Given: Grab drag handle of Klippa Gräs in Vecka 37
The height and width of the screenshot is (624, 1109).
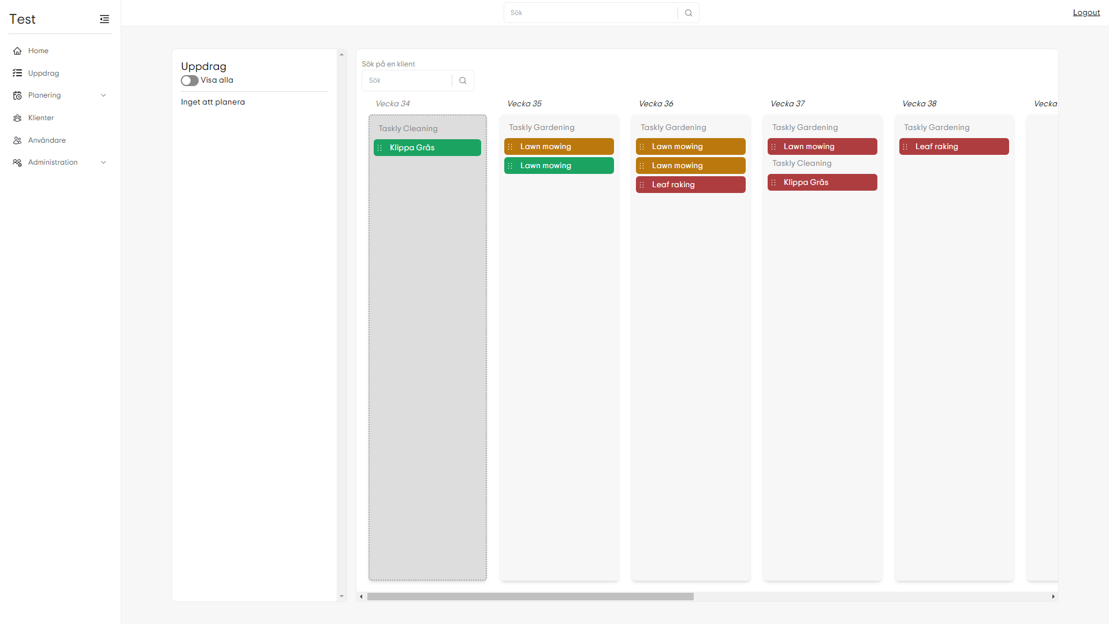Looking at the screenshot, I should point(773,183).
